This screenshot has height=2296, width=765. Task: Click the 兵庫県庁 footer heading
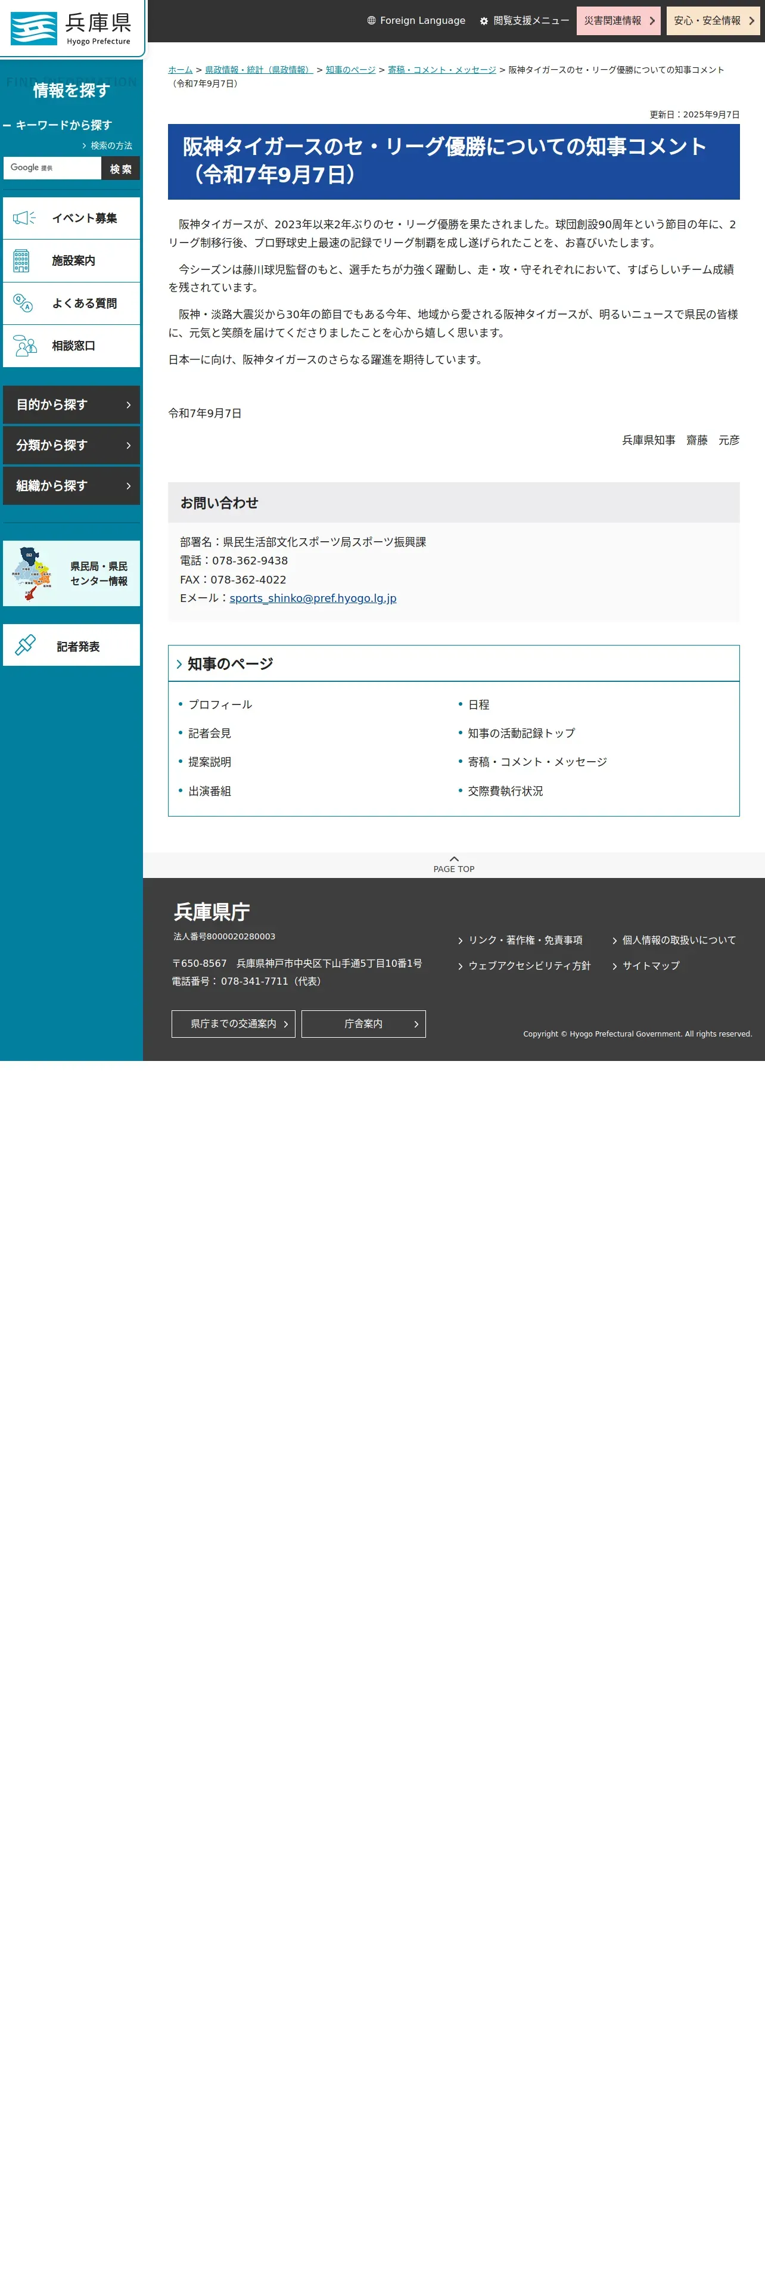click(211, 912)
